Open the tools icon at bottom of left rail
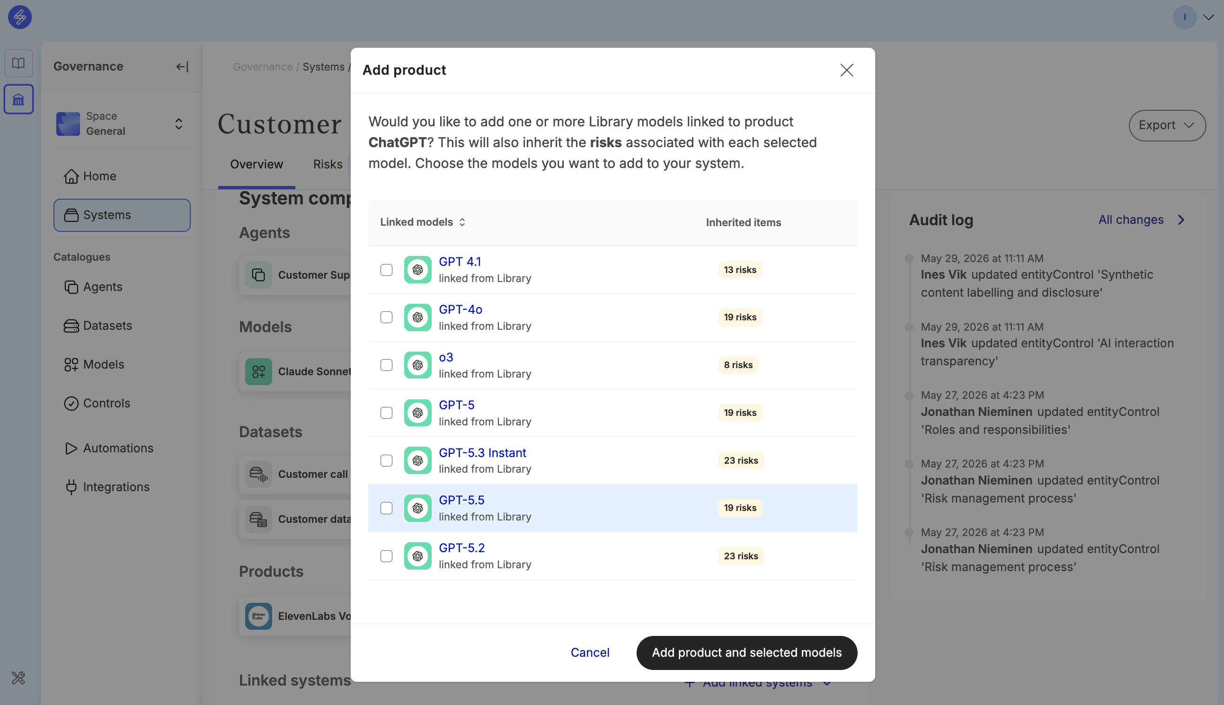 (18, 678)
